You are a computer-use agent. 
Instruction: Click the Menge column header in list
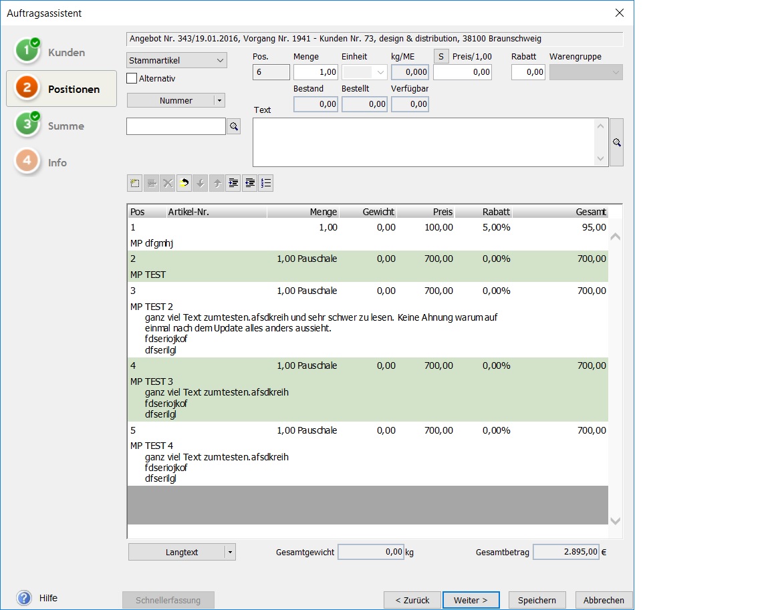[x=303, y=212]
